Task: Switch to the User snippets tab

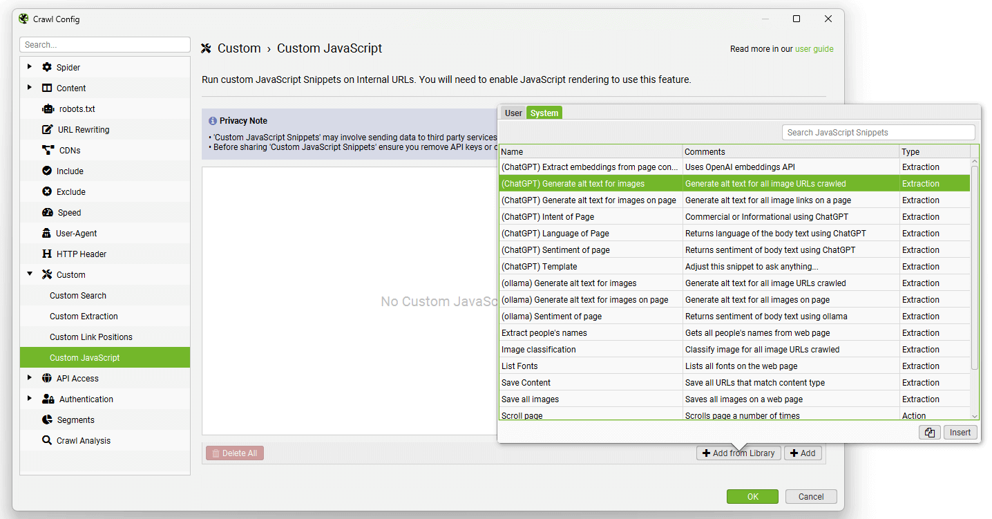Action: (513, 113)
